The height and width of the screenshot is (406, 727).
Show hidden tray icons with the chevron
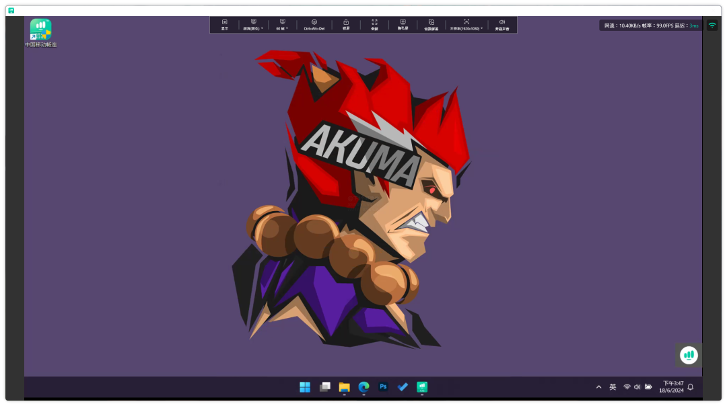coord(598,387)
